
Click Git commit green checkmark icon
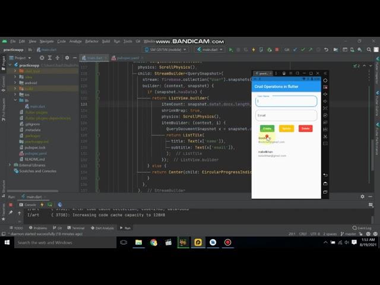tap(303, 50)
